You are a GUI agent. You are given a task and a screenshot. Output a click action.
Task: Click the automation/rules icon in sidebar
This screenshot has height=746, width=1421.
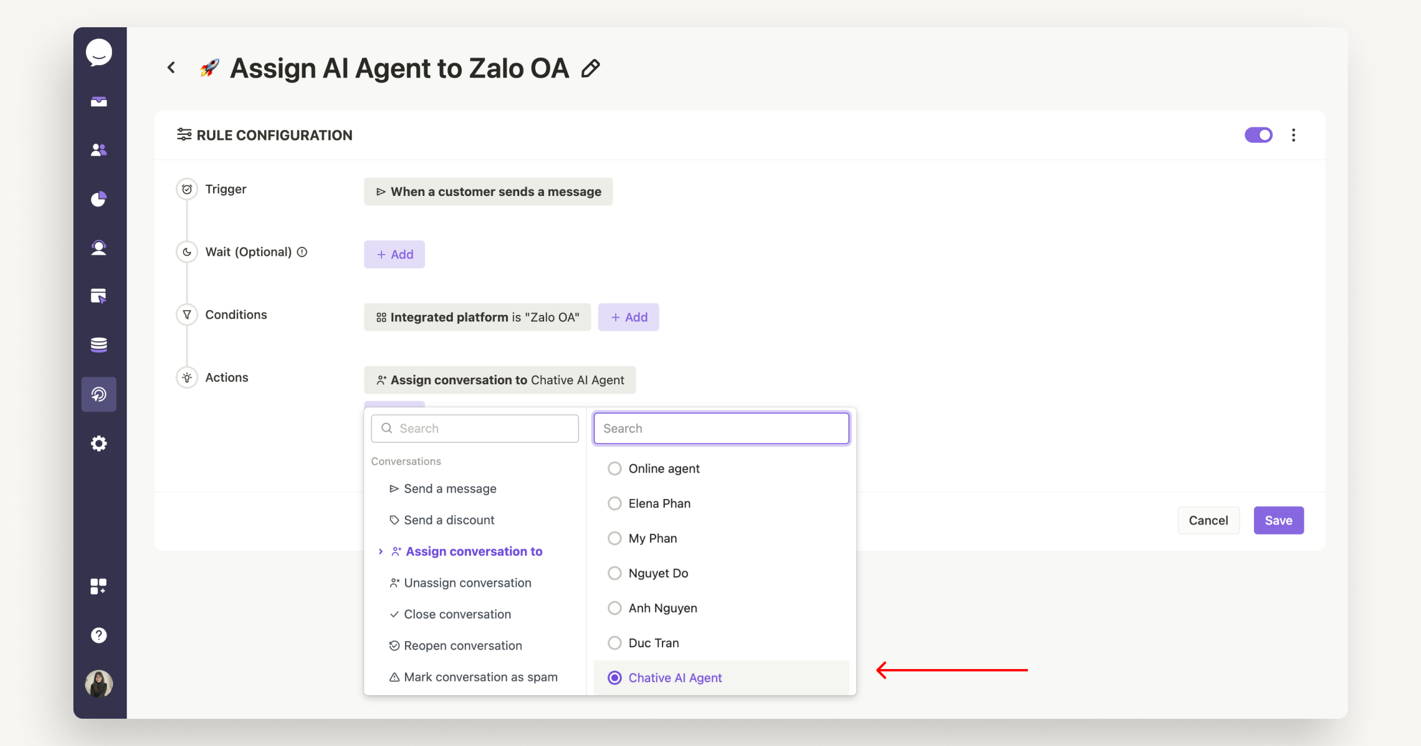tap(99, 394)
